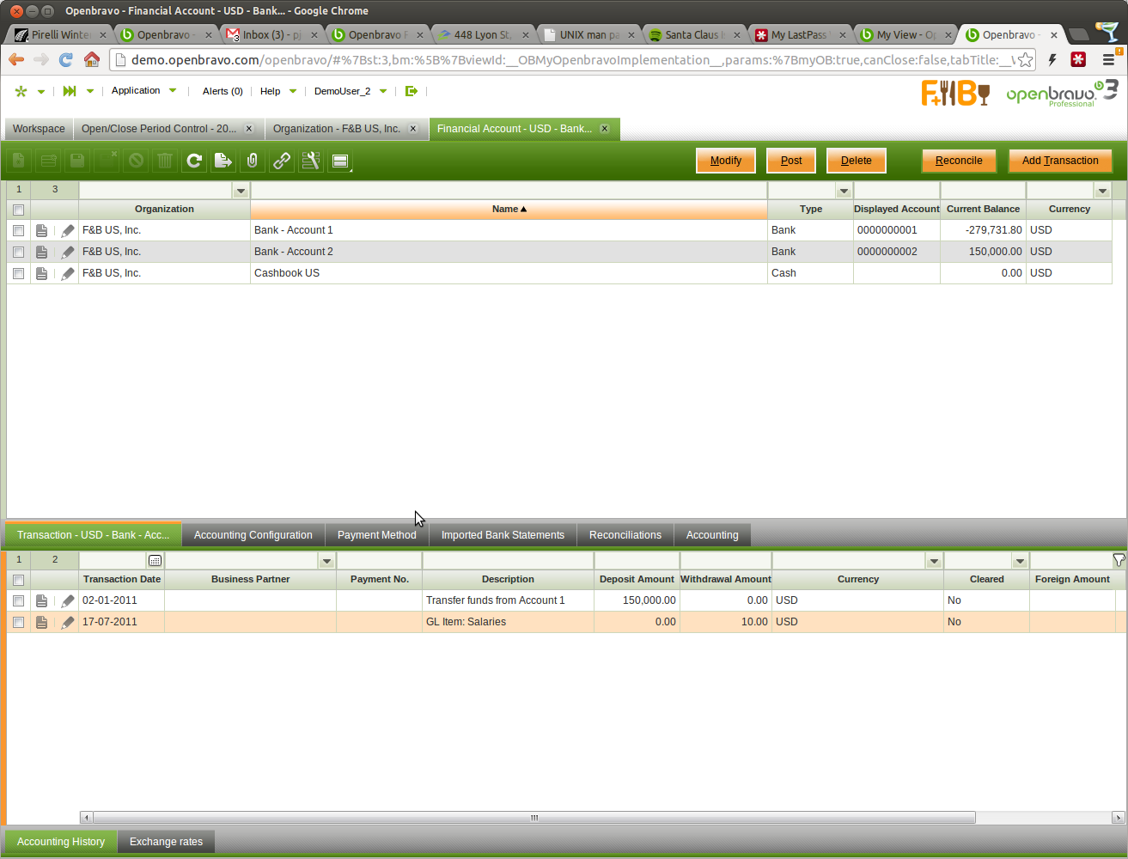The image size is (1128, 859).
Task: Open attachments with the paperclip icon
Action: point(253,161)
